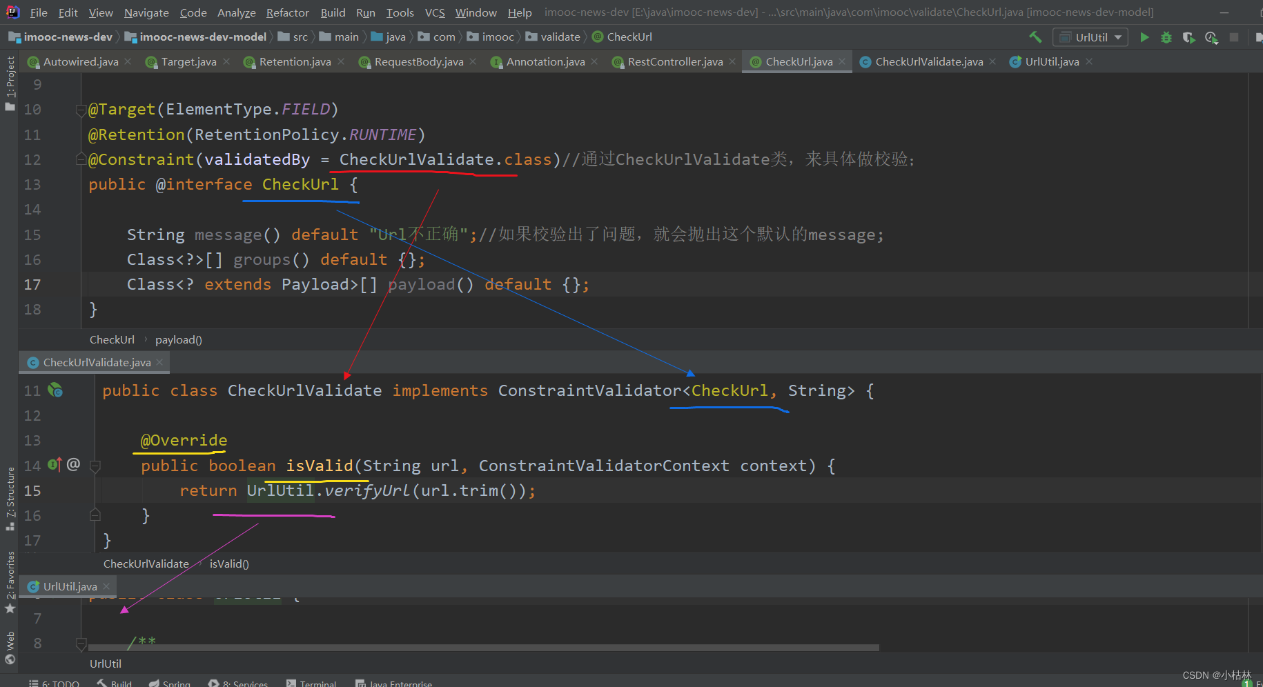Open the Refactor menu
The width and height of the screenshot is (1263, 687).
(x=287, y=12)
